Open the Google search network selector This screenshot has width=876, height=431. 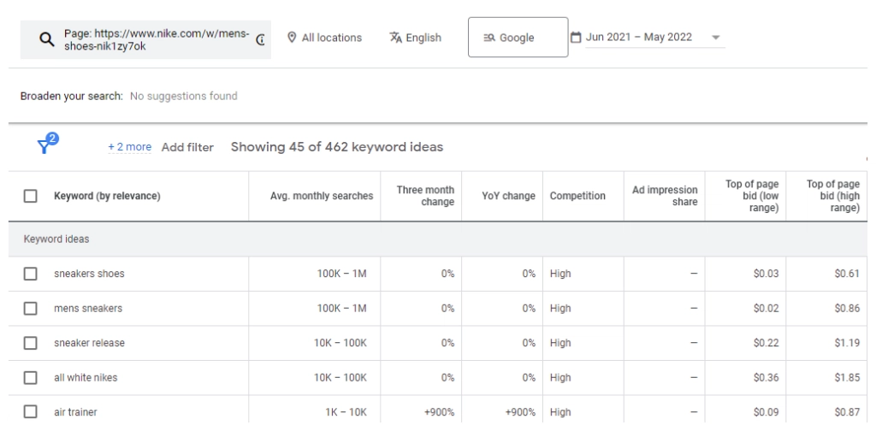click(x=518, y=37)
